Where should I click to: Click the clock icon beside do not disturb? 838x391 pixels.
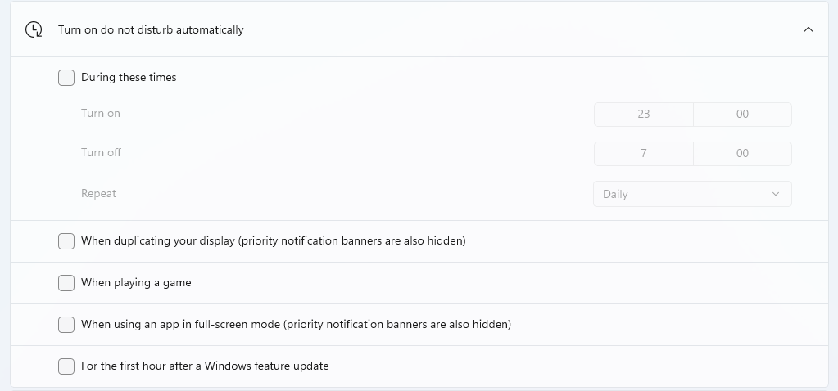(x=34, y=29)
